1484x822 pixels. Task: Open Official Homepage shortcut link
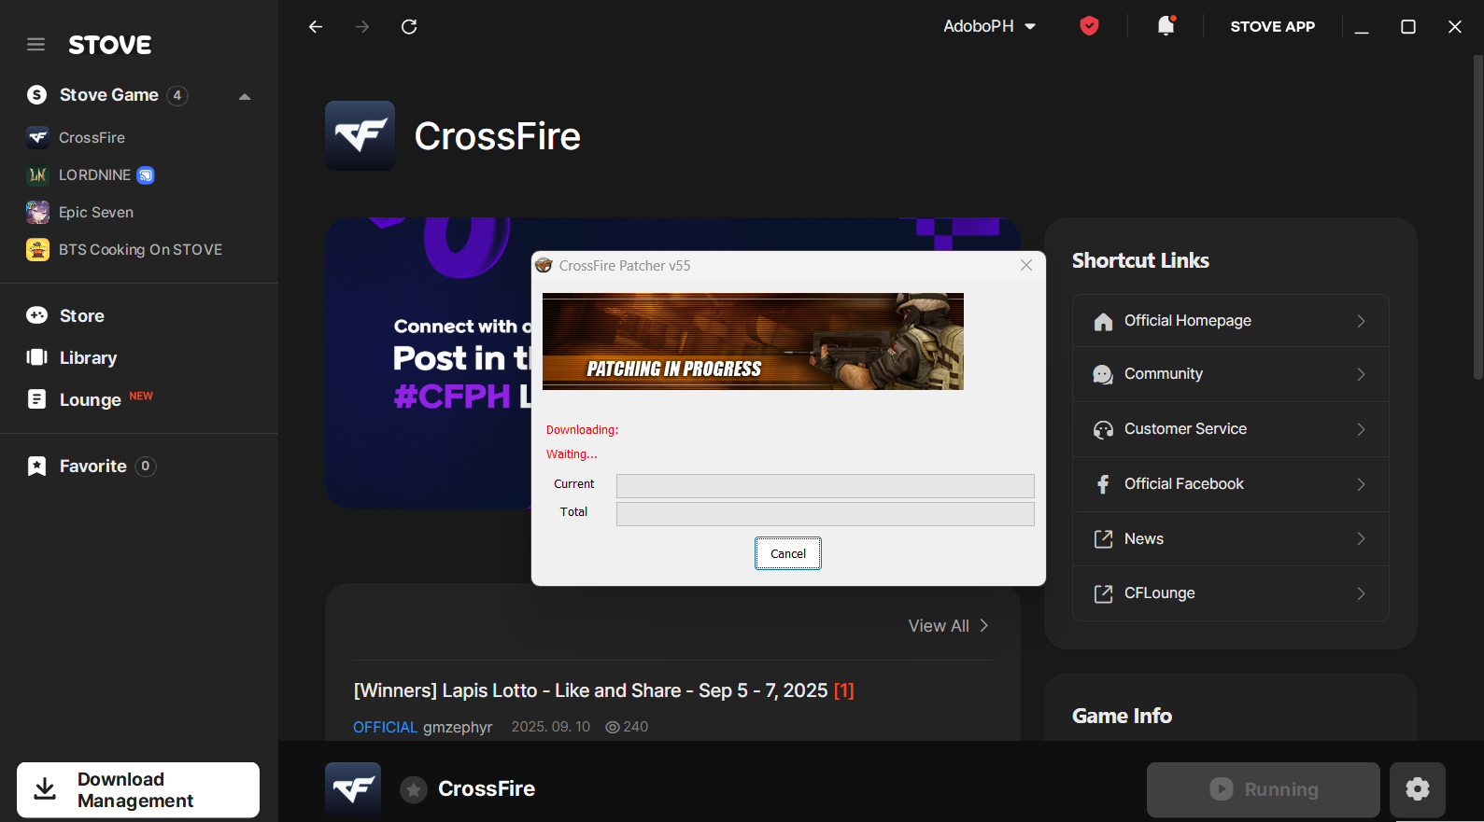(1231, 321)
